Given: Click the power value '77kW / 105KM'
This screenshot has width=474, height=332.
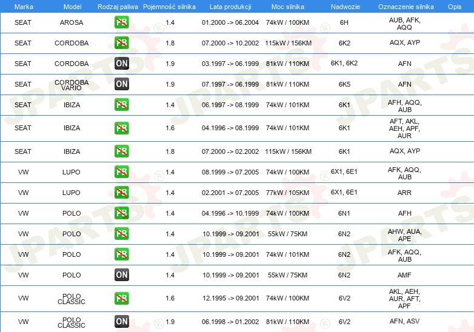Looking at the screenshot, I should (x=287, y=193).
